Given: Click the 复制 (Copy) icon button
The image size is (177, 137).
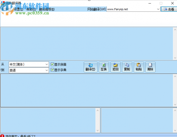Looking at the screenshot, I should pyautogui.click(x=127, y=67).
